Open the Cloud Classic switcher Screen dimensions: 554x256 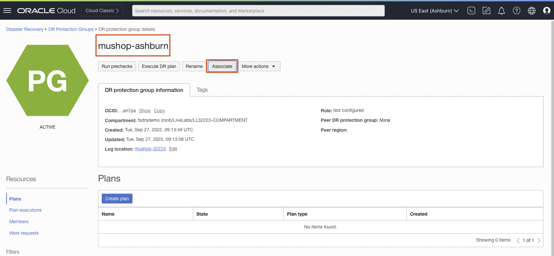click(102, 11)
